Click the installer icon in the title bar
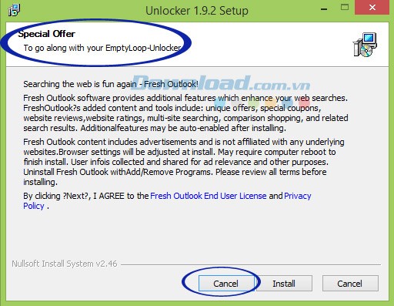 pos(15,10)
